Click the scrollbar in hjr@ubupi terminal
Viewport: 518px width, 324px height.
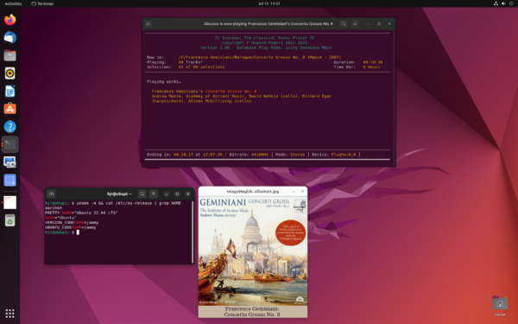(193, 232)
